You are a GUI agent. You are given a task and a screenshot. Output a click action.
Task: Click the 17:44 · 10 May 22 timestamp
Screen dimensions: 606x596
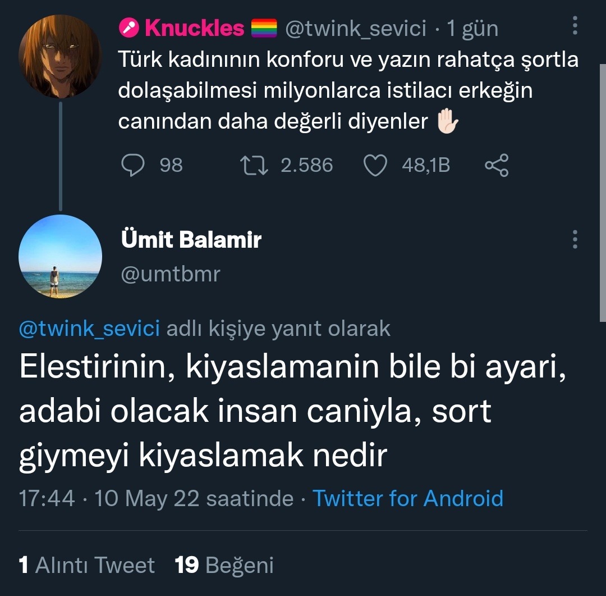pyautogui.click(x=156, y=498)
